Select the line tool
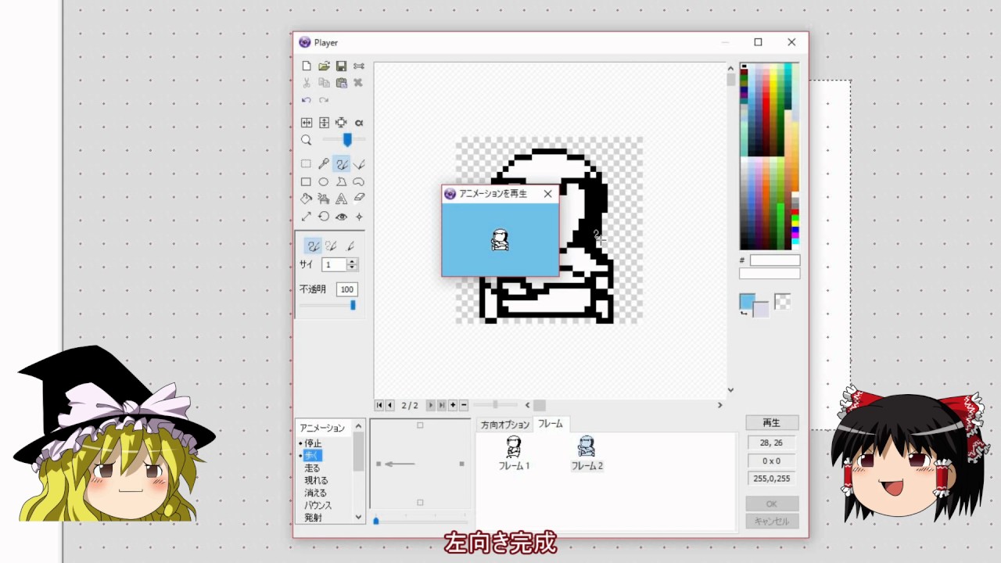1001x563 pixels. 359,164
